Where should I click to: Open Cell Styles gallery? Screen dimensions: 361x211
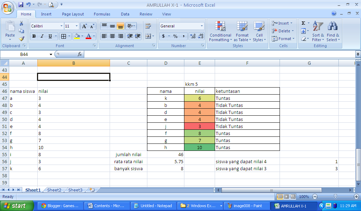259,31
